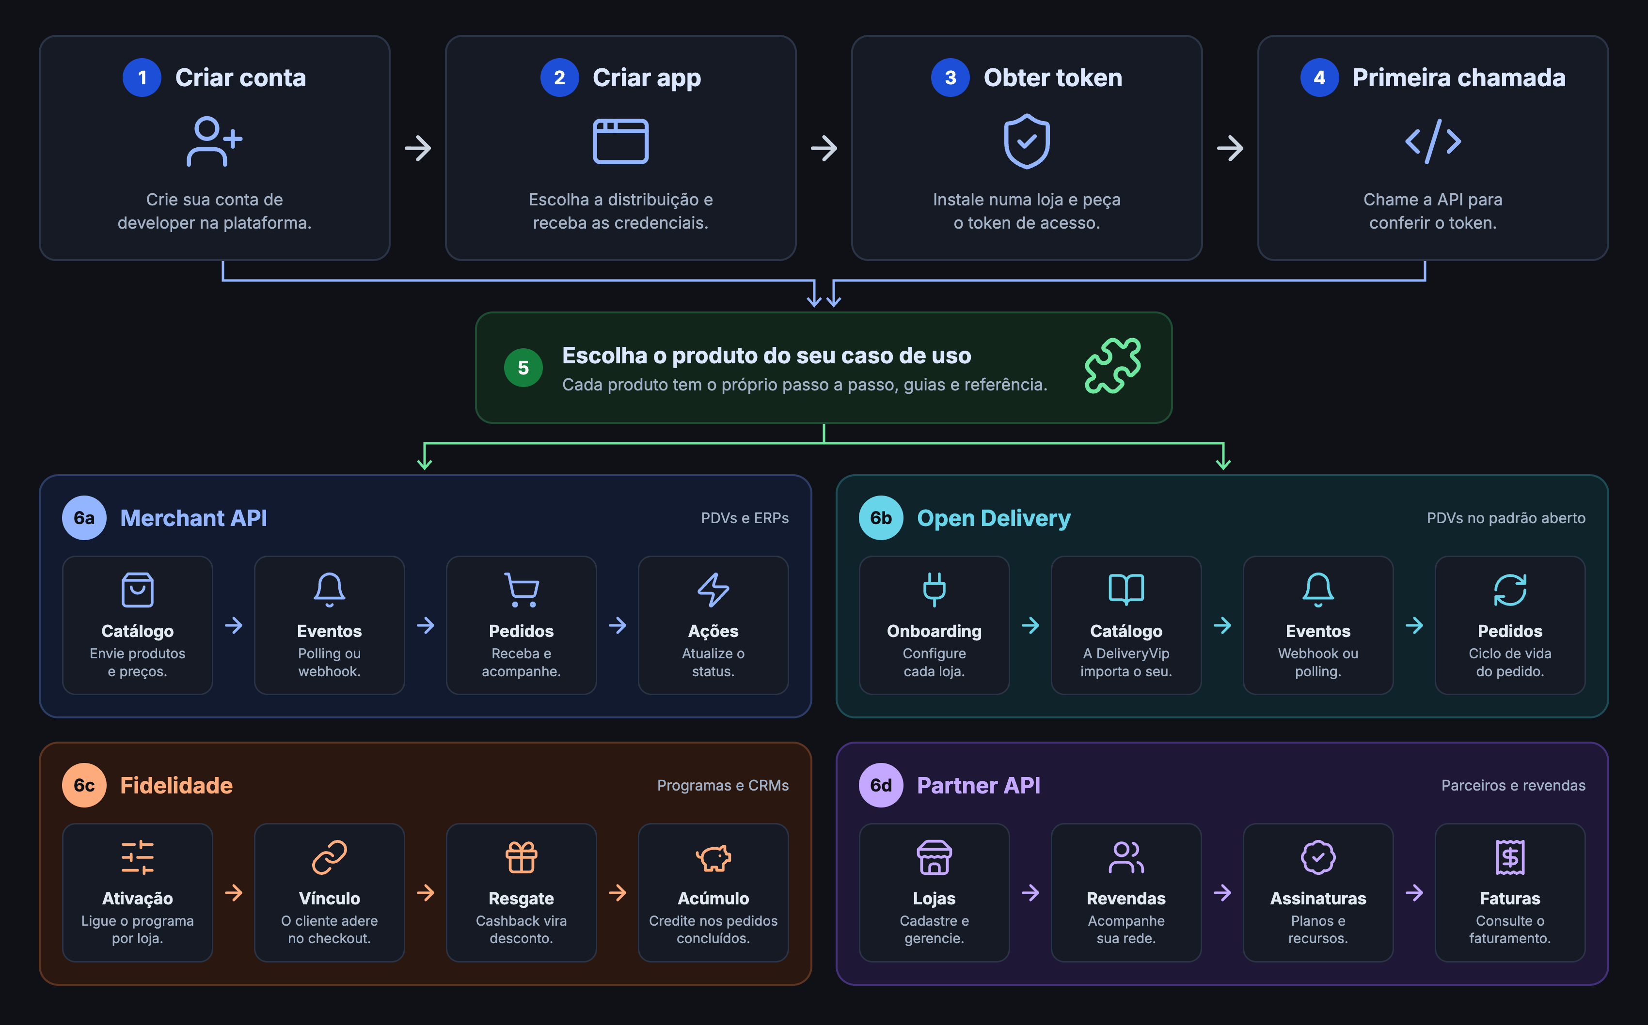The image size is (1648, 1025).
Task: Click the gift box icon above Resgate
Action: 522,857
